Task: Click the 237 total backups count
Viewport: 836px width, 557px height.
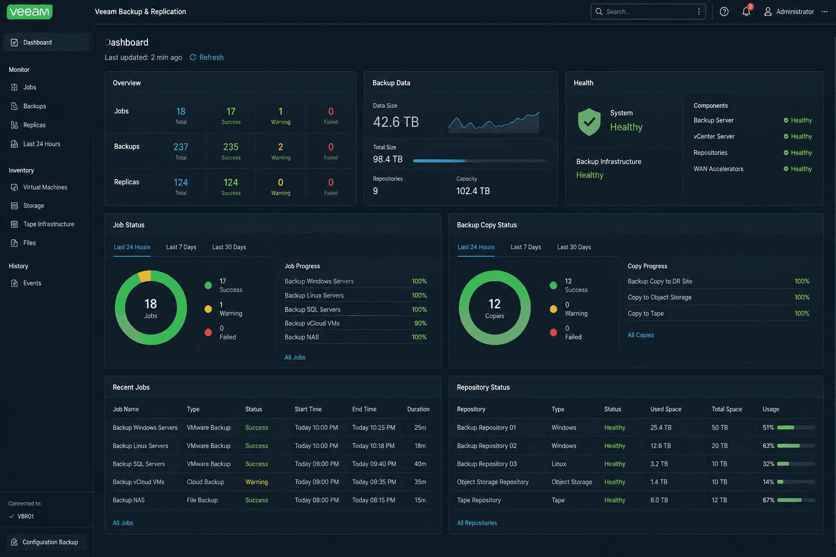Action: [181, 147]
